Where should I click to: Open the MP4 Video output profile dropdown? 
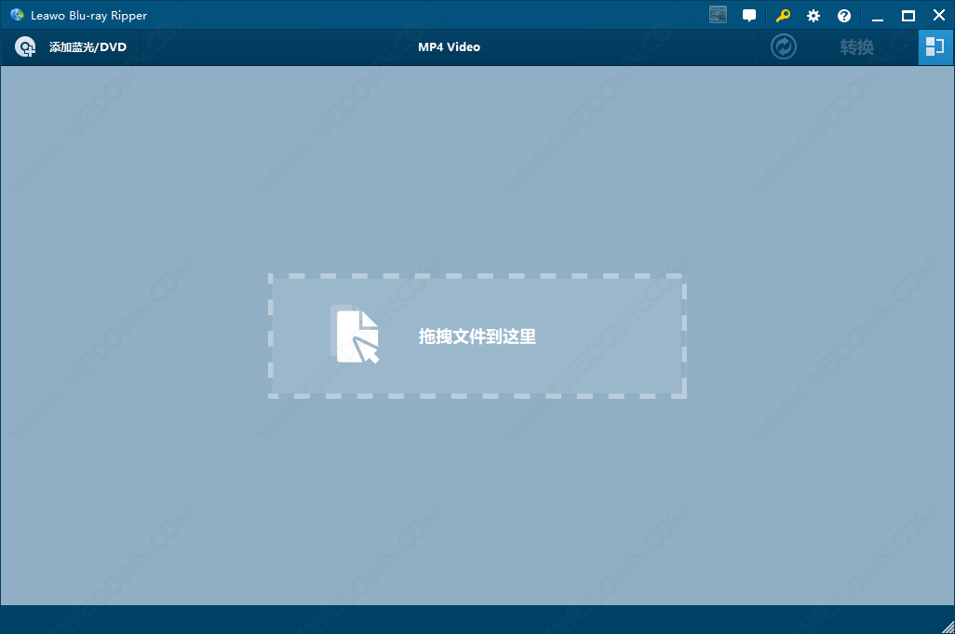click(x=449, y=47)
